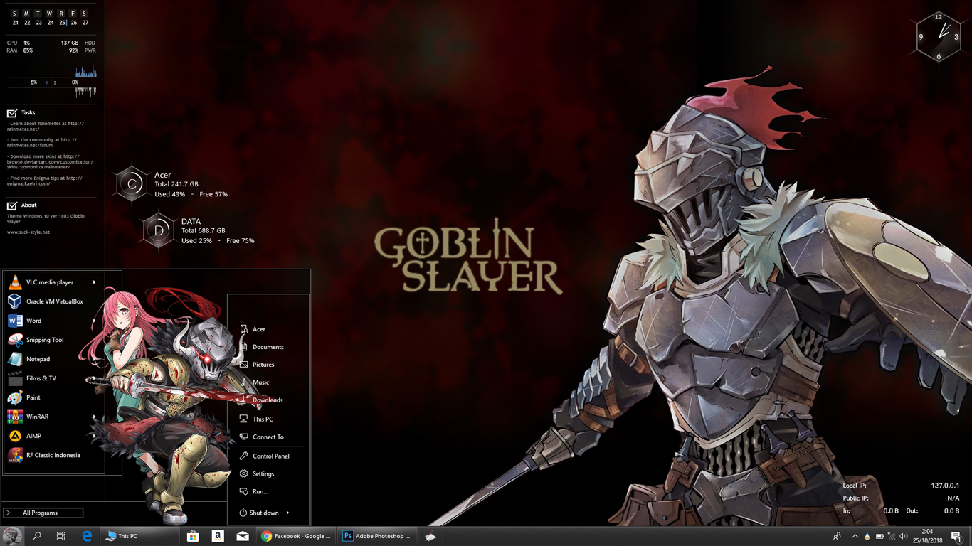The width and height of the screenshot is (972, 546).
Task: Click Find more Enigma tips link
Action: pos(45,181)
